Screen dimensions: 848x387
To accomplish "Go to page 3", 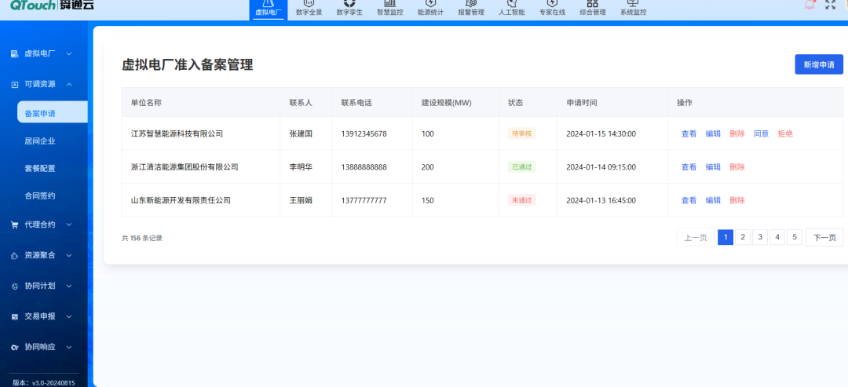I will tap(760, 237).
